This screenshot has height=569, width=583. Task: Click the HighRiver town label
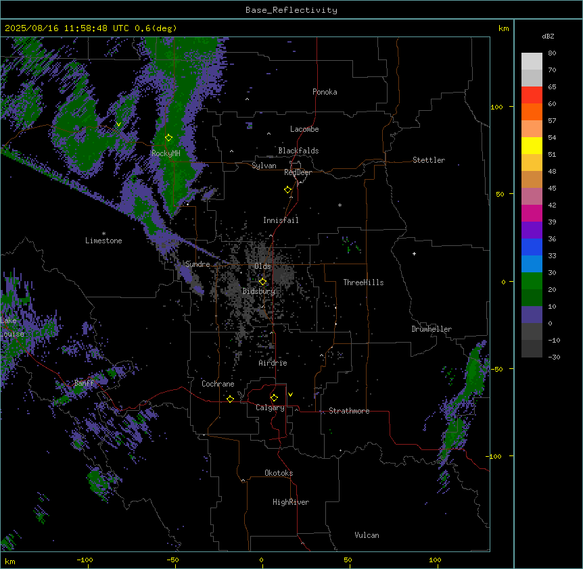pyautogui.click(x=291, y=502)
